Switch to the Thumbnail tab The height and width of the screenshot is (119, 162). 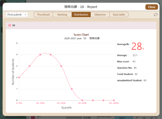pyautogui.click(x=43, y=15)
